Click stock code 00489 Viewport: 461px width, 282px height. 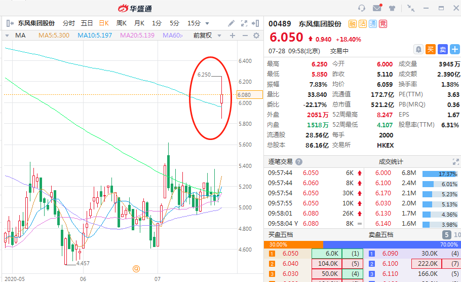click(280, 24)
